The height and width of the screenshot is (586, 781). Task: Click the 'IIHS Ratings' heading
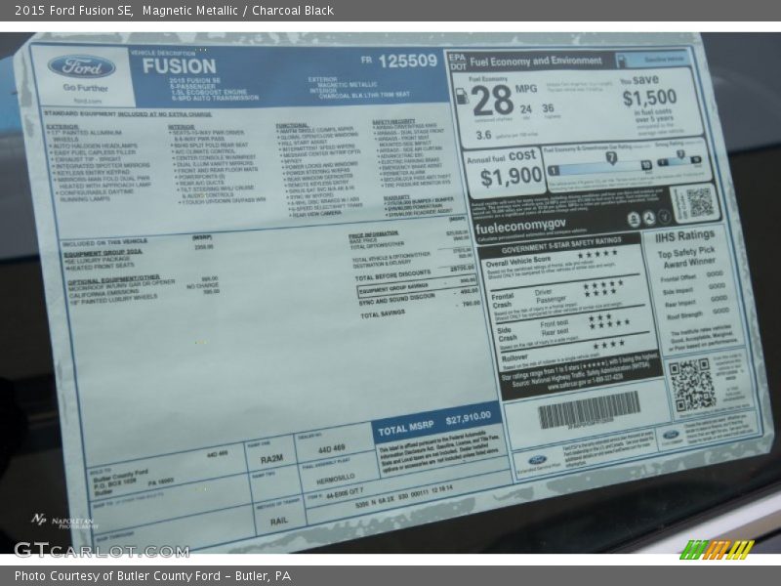click(x=684, y=236)
